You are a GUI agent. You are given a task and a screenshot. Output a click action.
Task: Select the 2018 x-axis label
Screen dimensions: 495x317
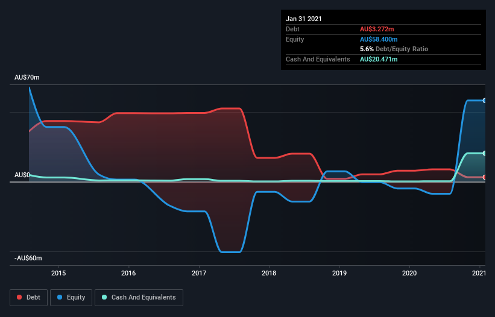click(x=269, y=273)
